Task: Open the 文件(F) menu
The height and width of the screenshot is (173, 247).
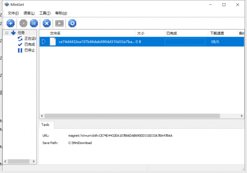Action: 13,13
